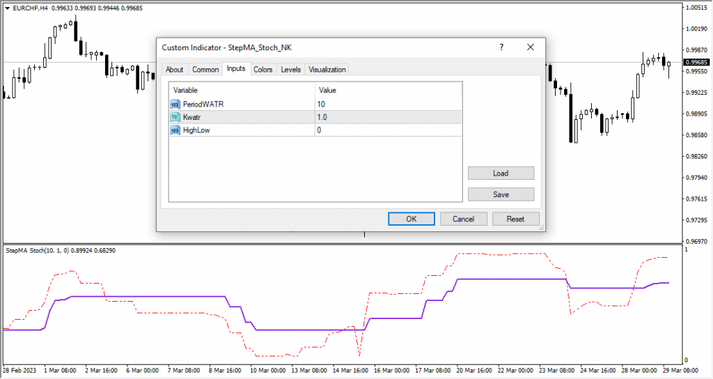Viewport: 713px width, 379px height.
Task: Click the Cancel button
Action: (x=463, y=219)
